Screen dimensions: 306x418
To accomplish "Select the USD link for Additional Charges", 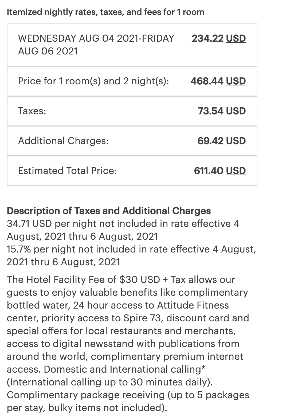I will tap(236, 141).
